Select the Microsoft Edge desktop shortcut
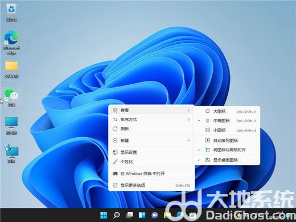This screenshot has width=296, height=222. point(11,43)
